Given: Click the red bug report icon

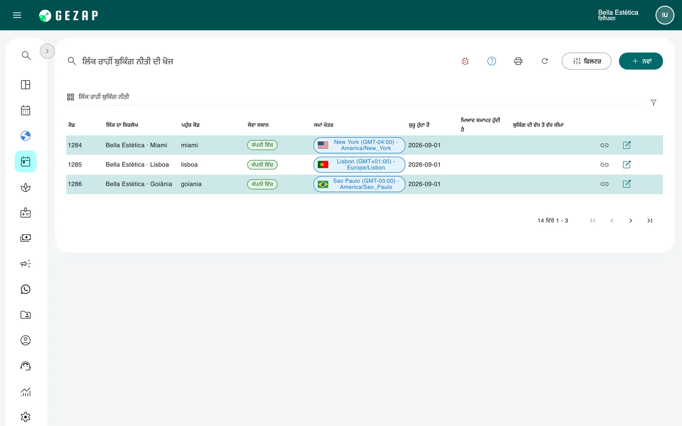Looking at the screenshot, I should (465, 61).
